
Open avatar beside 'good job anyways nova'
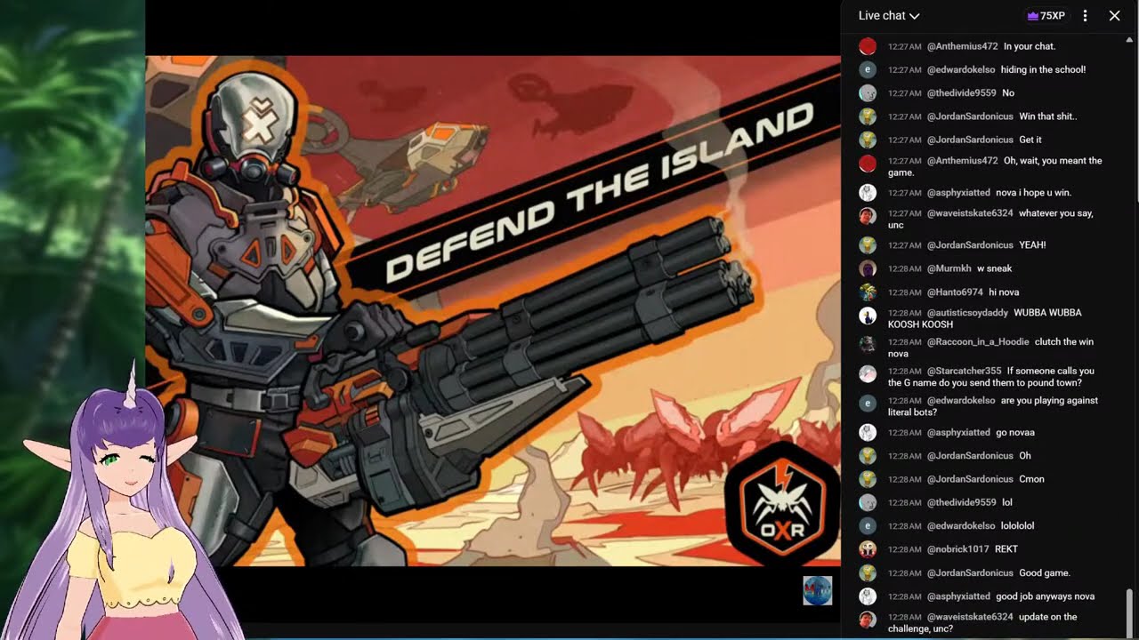point(868,596)
